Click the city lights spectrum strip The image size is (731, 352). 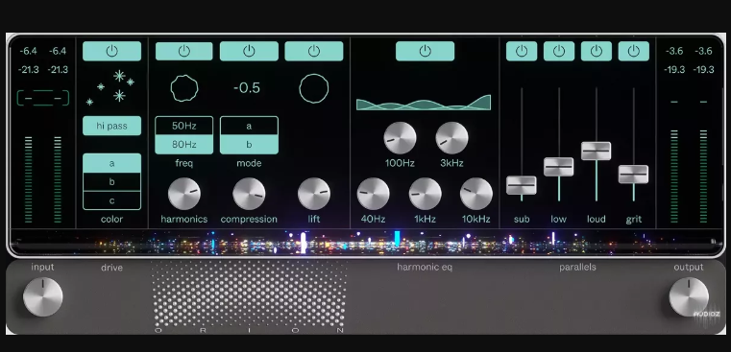click(x=365, y=242)
